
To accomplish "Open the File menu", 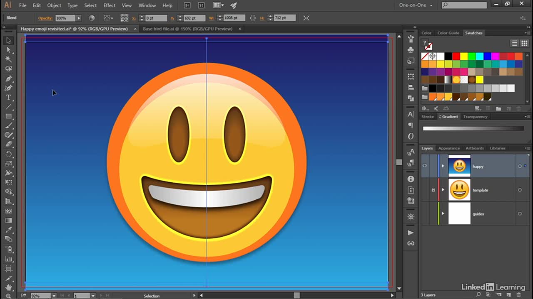I will pos(22,5).
